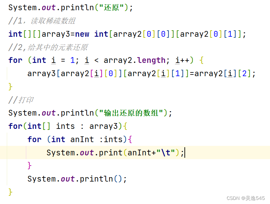Click the string "输出还原的数组"
Viewport: 270px width, 204px height.
pyautogui.click(x=131, y=113)
